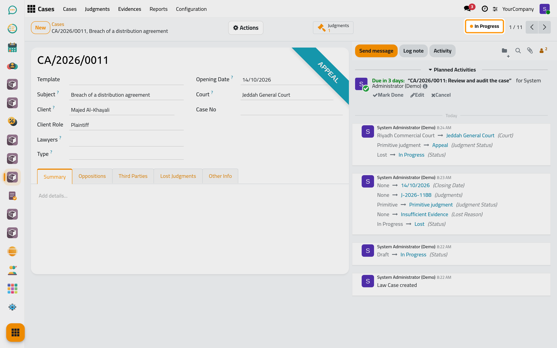Click the user avatar in top right
Viewport: 557px width, 348px height.
tap(545, 9)
